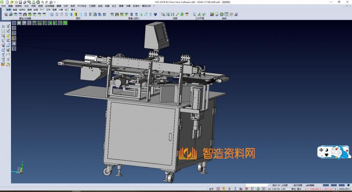
Task: Click the first blue color swatch in status bar
Action: (326, 185)
